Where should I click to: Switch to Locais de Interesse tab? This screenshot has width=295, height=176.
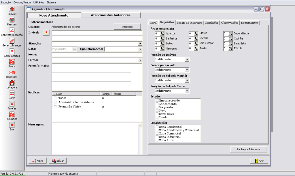(189, 23)
